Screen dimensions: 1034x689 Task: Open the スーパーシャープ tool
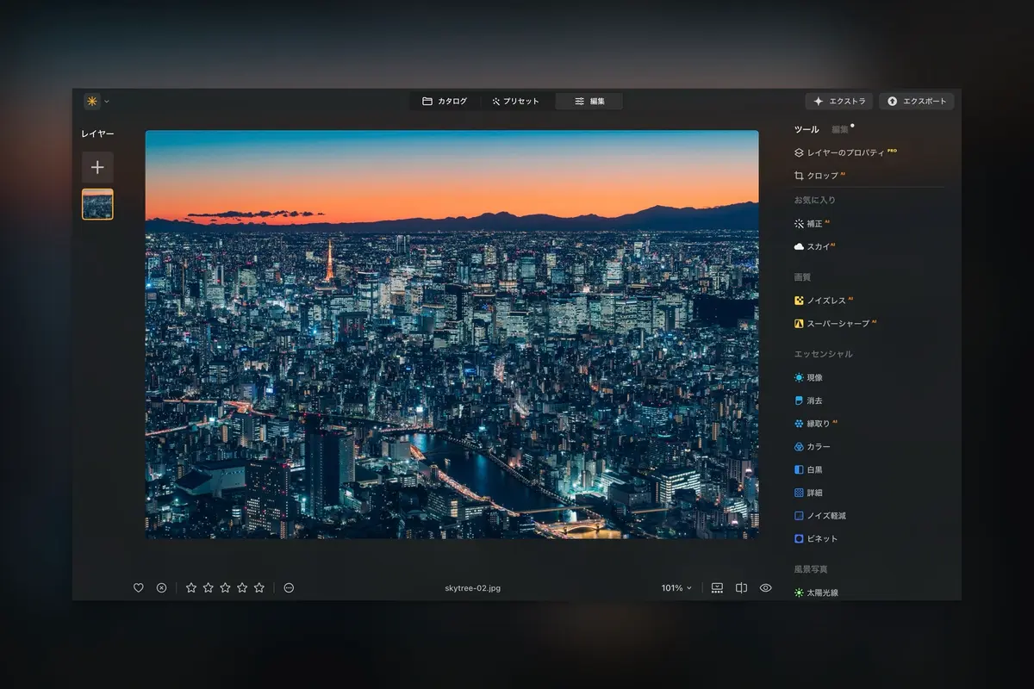tap(835, 324)
